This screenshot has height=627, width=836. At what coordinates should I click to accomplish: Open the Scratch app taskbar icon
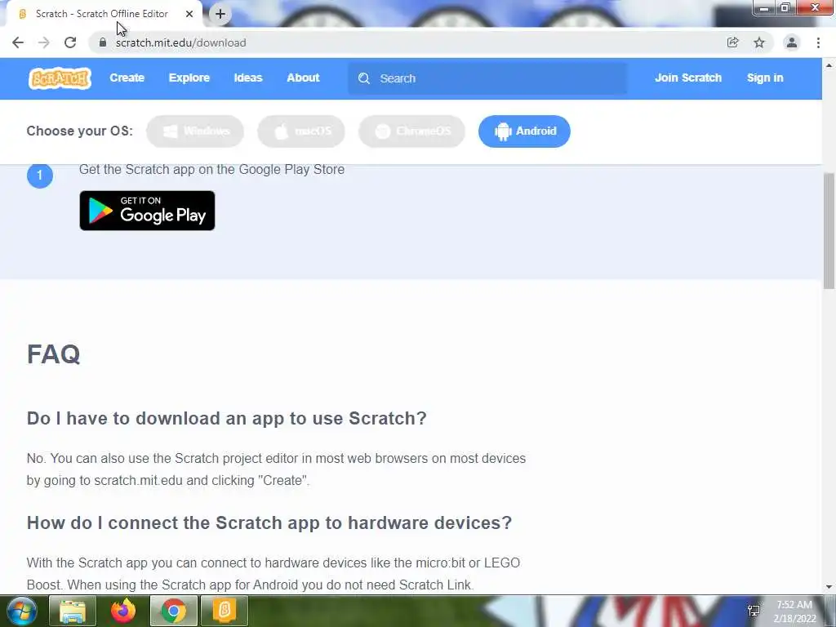pyautogui.click(x=225, y=611)
